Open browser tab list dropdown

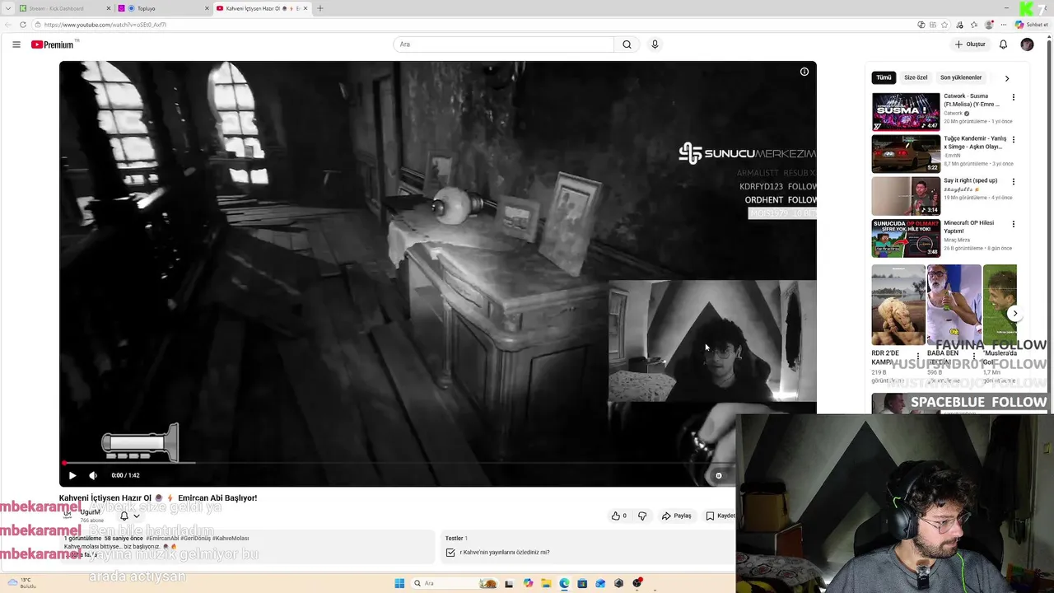(x=8, y=8)
